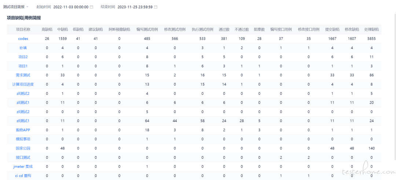The height and width of the screenshot is (180, 396).
Task: Open the 项目2 project link
Action: [23, 57]
